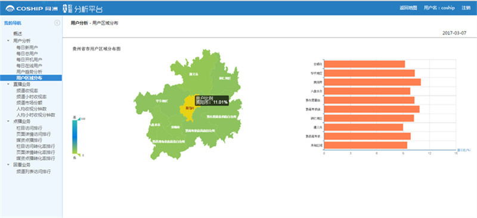The width and height of the screenshot is (477, 218).
Task: Click the 用户分析 breadcrumb text
Action: (x=79, y=23)
